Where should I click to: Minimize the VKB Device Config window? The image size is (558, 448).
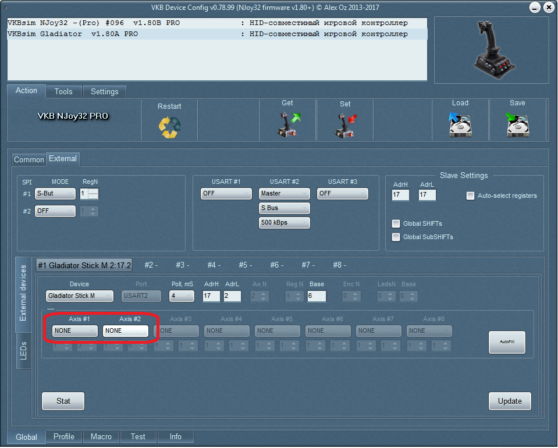[x=535, y=8]
